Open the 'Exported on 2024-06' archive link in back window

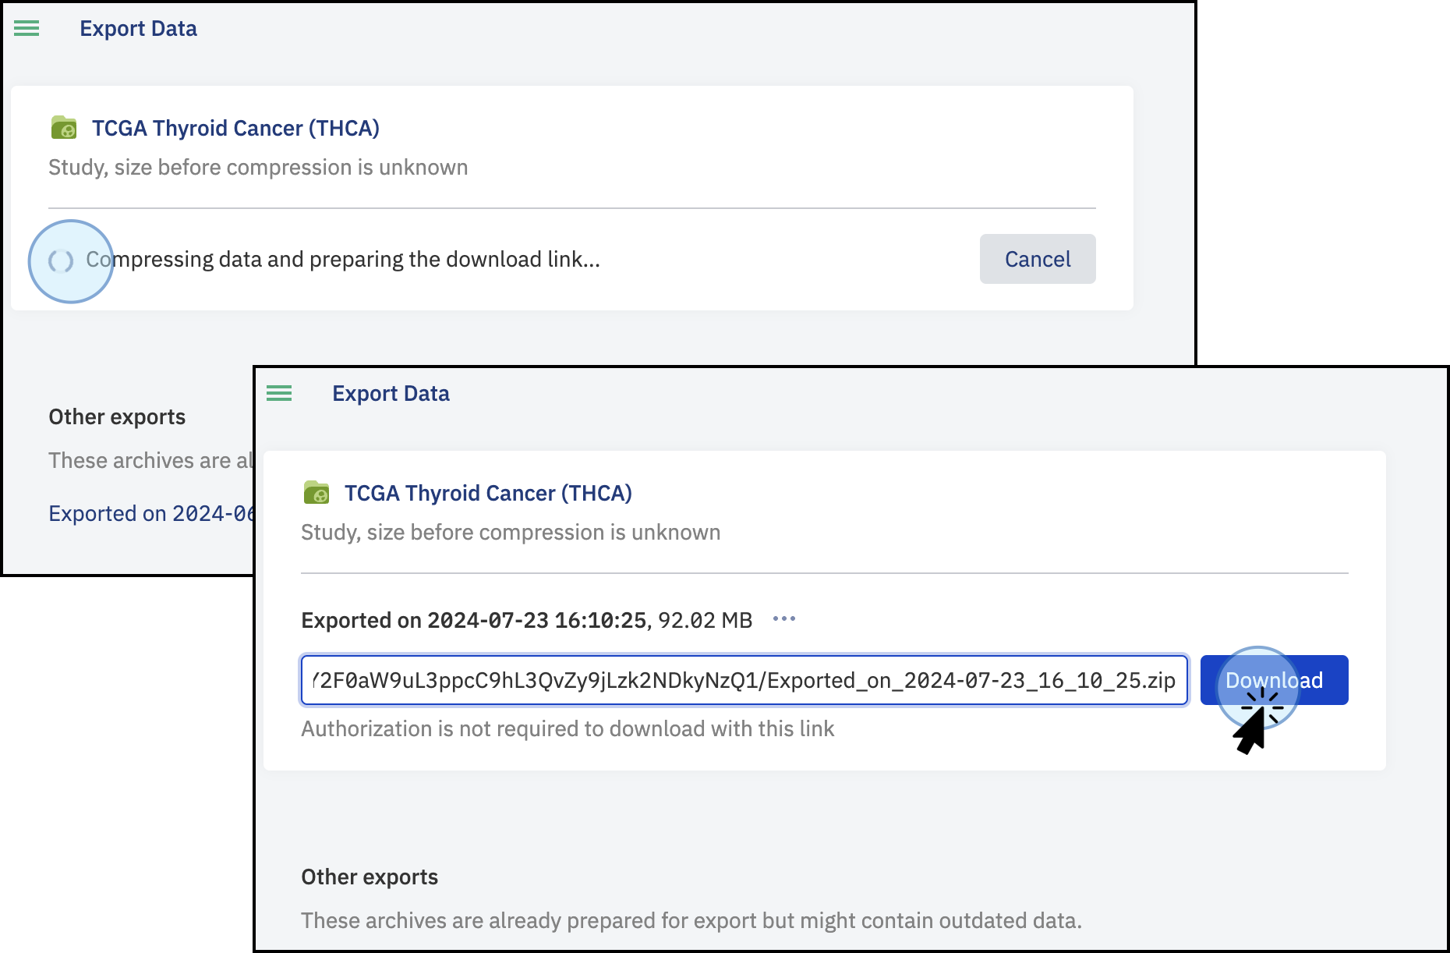(x=151, y=513)
